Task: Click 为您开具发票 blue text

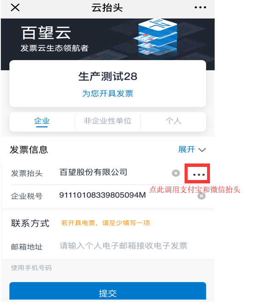Action: pos(108,94)
